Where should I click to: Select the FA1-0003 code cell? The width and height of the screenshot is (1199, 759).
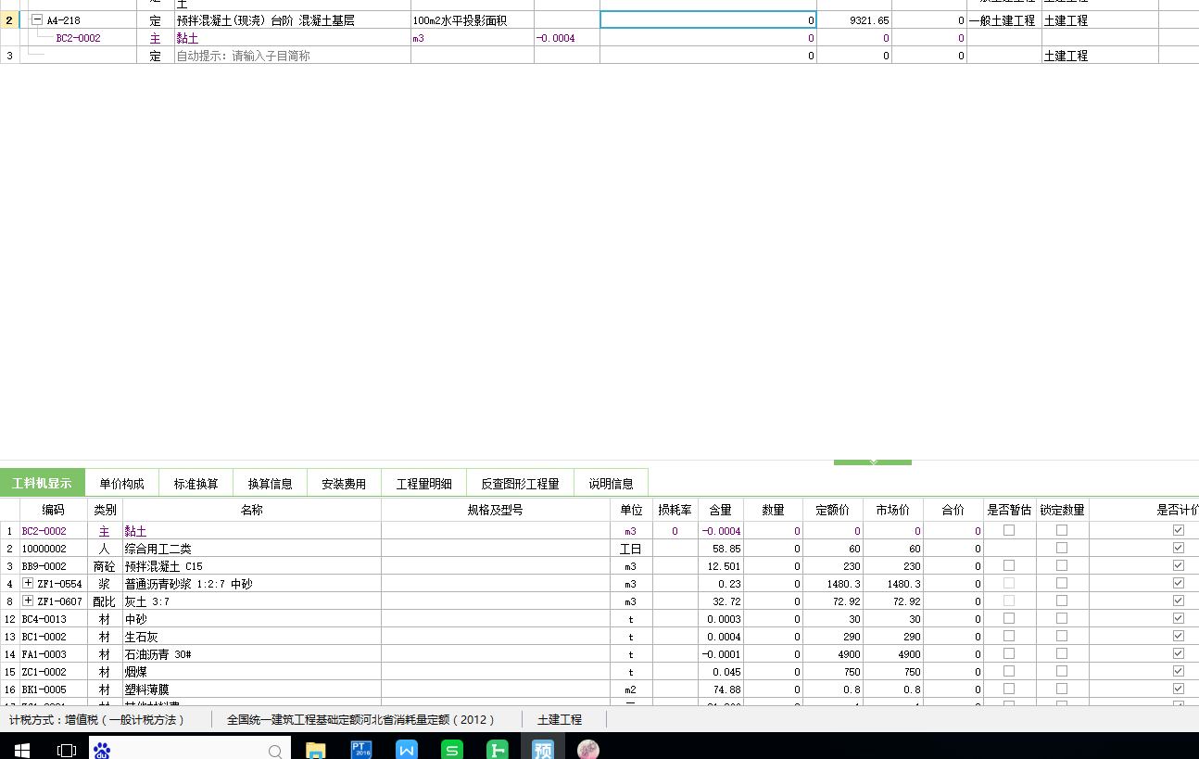click(x=54, y=654)
